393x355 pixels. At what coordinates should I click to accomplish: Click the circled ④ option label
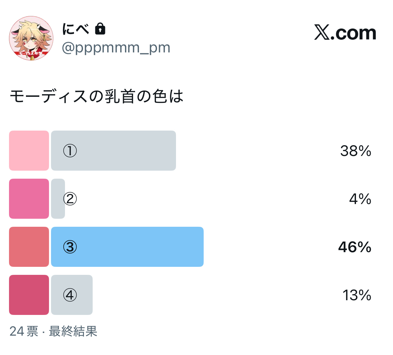point(70,295)
